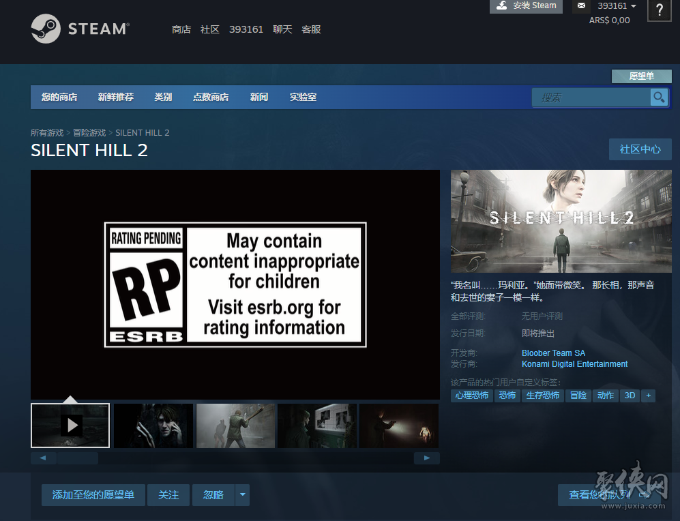The image size is (680, 521).
Task: Open the 点数商店 tab
Action: pos(211,97)
